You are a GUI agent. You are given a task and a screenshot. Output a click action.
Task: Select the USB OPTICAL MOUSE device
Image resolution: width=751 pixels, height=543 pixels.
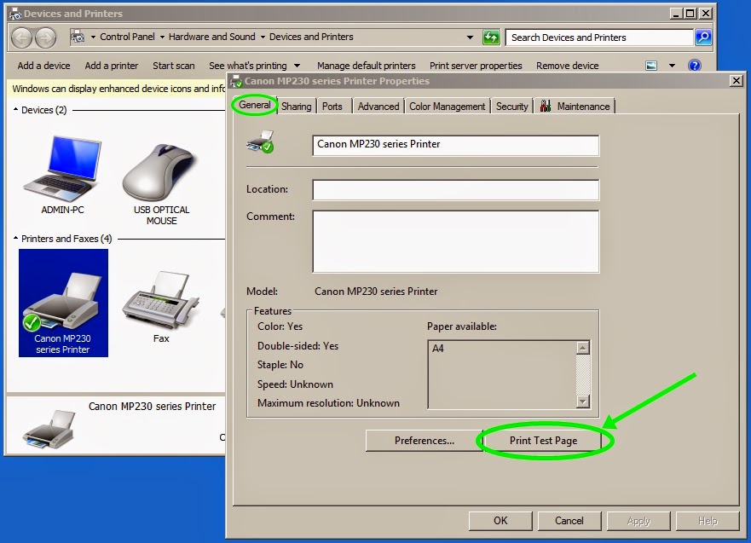coord(161,184)
